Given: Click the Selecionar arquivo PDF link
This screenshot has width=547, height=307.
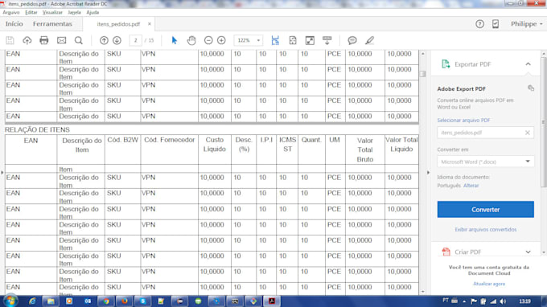Looking at the screenshot, I should click(x=463, y=121).
